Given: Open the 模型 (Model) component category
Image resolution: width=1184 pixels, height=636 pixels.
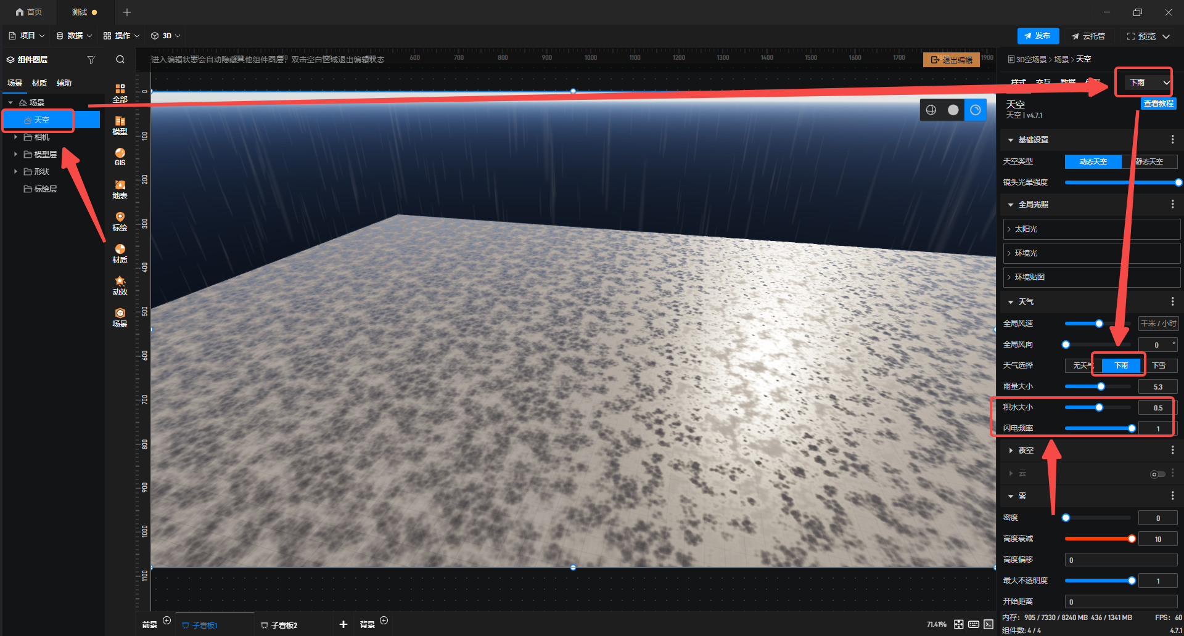Looking at the screenshot, I should (x=120, y=125).
